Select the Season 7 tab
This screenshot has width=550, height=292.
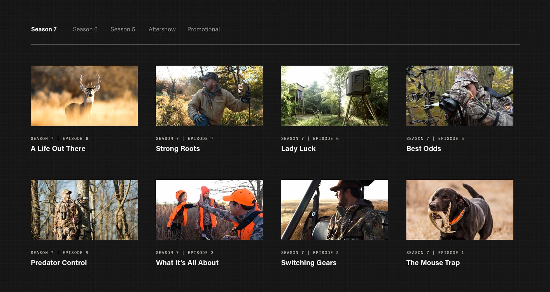point(44,29)
